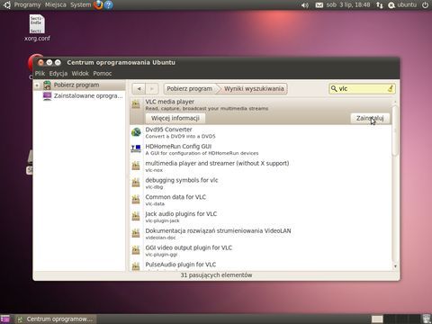Screen dimensions: 432x324
Task: Click Centrum oprogramowania taskbar button
Action: [x=56, y=319]
